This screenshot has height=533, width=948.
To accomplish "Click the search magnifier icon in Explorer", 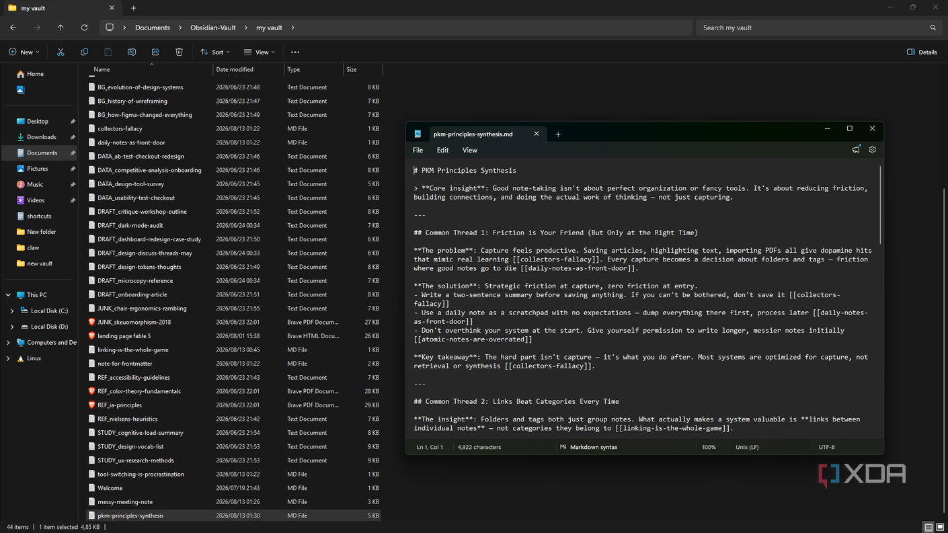I will pyautogui.click(x=933, y=28).
